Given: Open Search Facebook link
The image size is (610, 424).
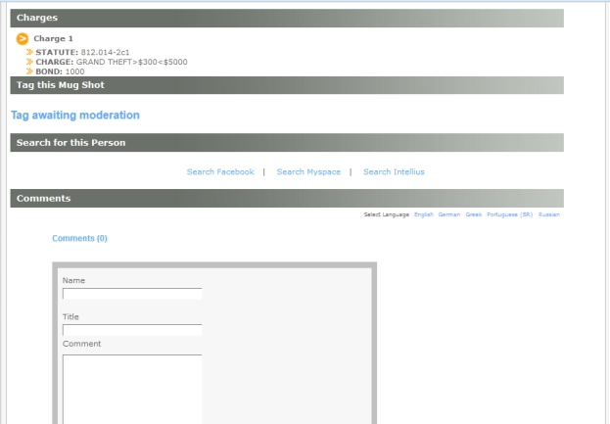Looking at the screenshot, I should pos(220,172).
